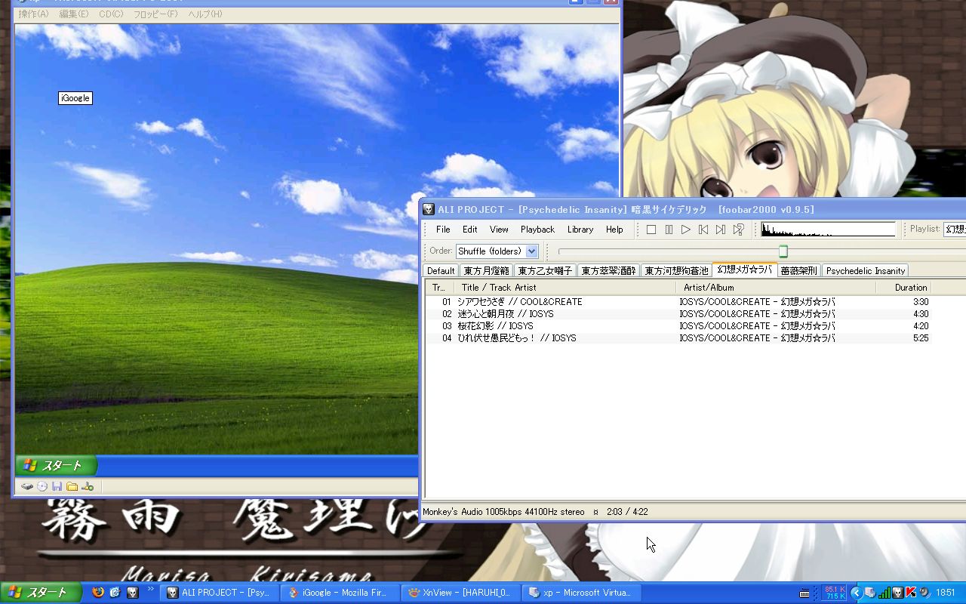Open the Edit menu in foobar2000
The width and height of the screenshot is (966, 604).
pyautogui.click(x=470, y=230)
